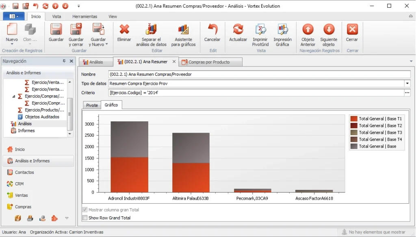416x237 pixels.
Task: Open the Análisis document tab
Action: coord(96,62)
